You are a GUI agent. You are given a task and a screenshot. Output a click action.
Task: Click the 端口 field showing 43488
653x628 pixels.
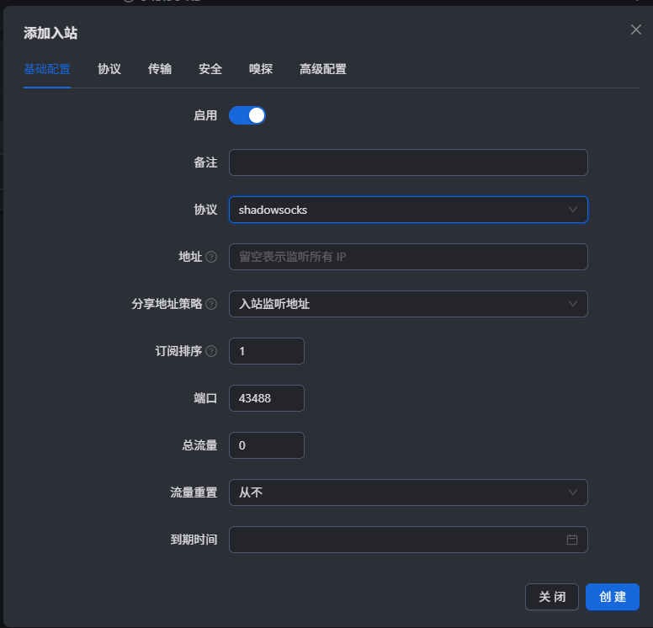[x=267, y=398]
